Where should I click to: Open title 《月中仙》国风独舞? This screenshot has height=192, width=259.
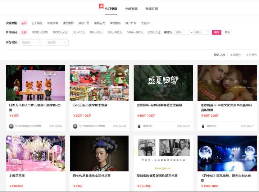tap(226, 178)
